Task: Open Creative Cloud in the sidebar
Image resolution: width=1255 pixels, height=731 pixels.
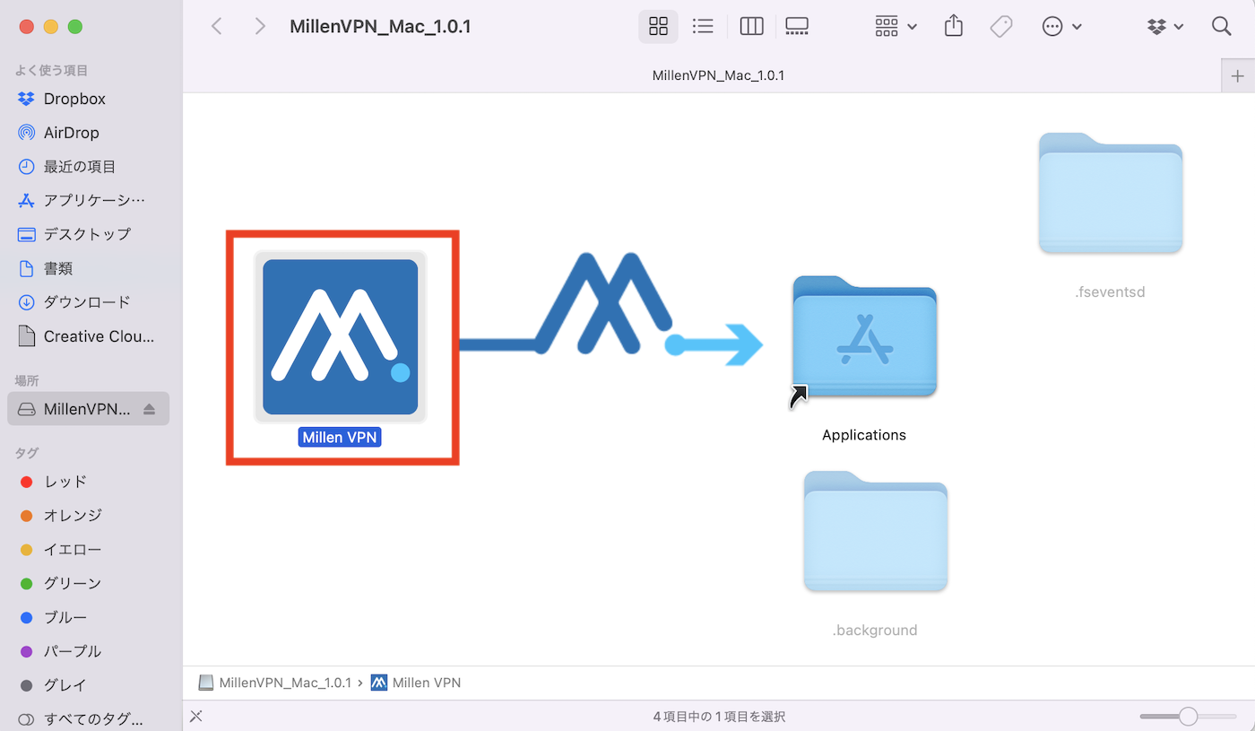Action: pyautogui.click(x=88, y=336)
